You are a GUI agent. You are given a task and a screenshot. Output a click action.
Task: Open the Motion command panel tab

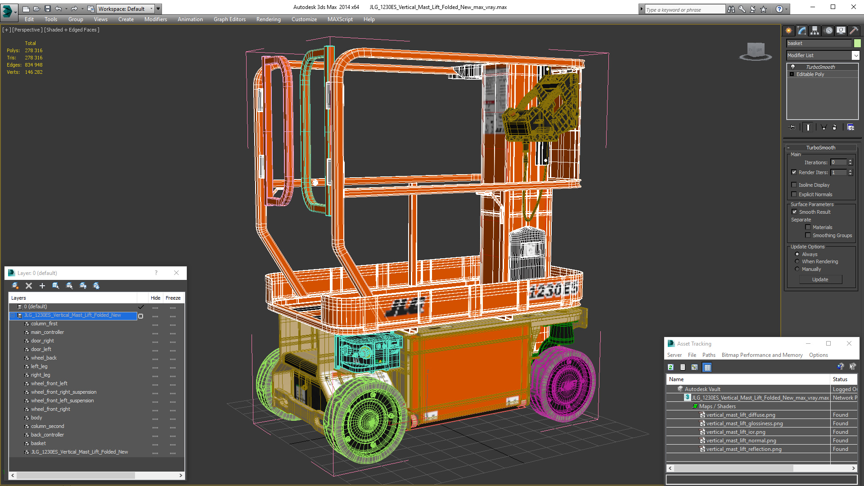pos(828,31)
